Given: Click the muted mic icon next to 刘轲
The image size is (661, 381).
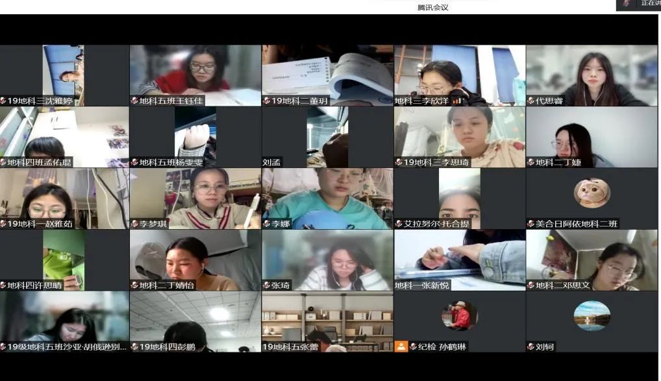Looking at the screenshot, I should 530,347.
